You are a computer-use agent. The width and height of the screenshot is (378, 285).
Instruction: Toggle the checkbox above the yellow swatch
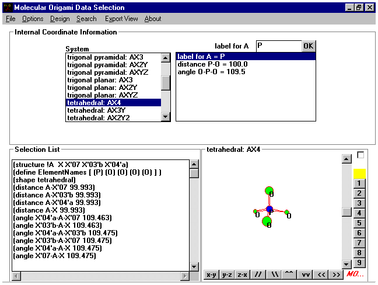pyautogui.click(x=360, y=155)
